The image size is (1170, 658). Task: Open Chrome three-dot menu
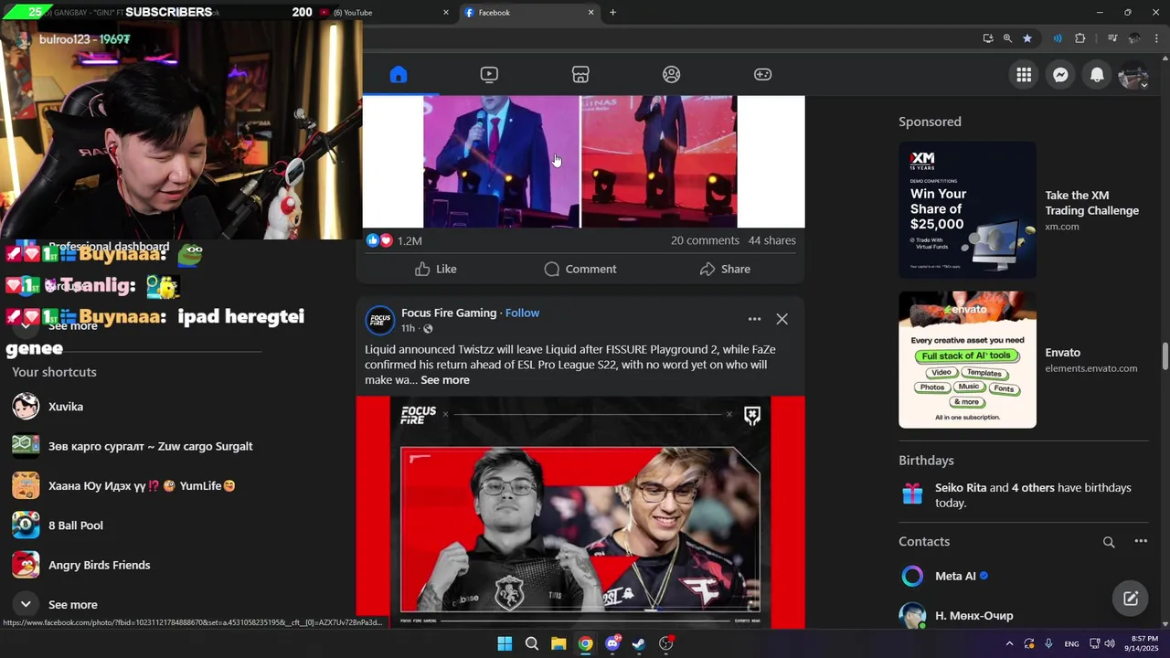1157,38
